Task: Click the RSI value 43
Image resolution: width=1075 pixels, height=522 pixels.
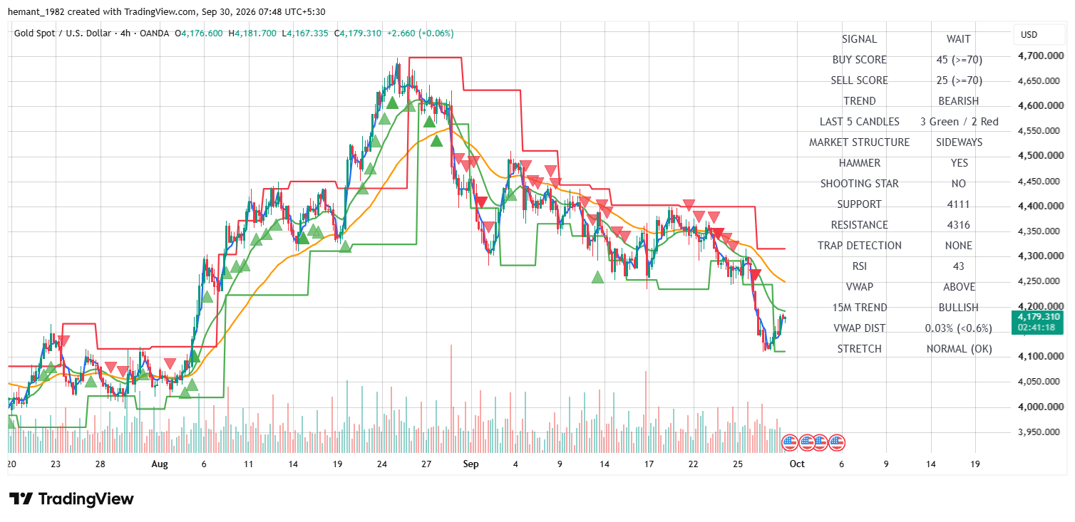Action: pyautogui.click(x=959, y=266)
